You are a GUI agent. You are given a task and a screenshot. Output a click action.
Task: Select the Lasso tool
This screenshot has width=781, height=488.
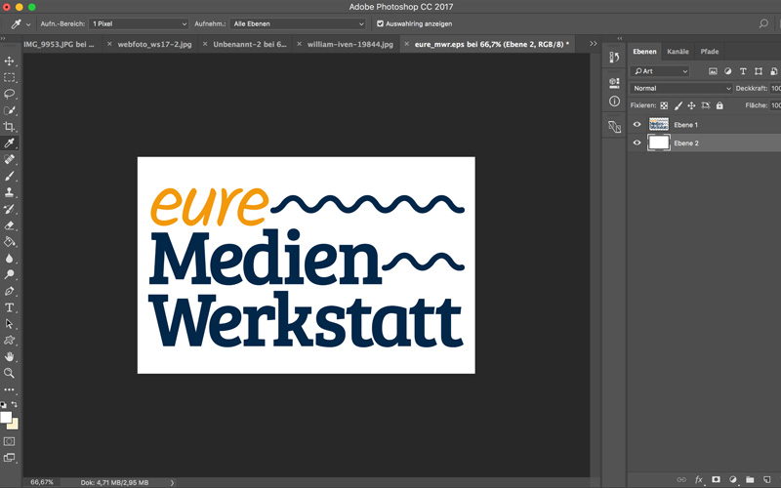9,94
